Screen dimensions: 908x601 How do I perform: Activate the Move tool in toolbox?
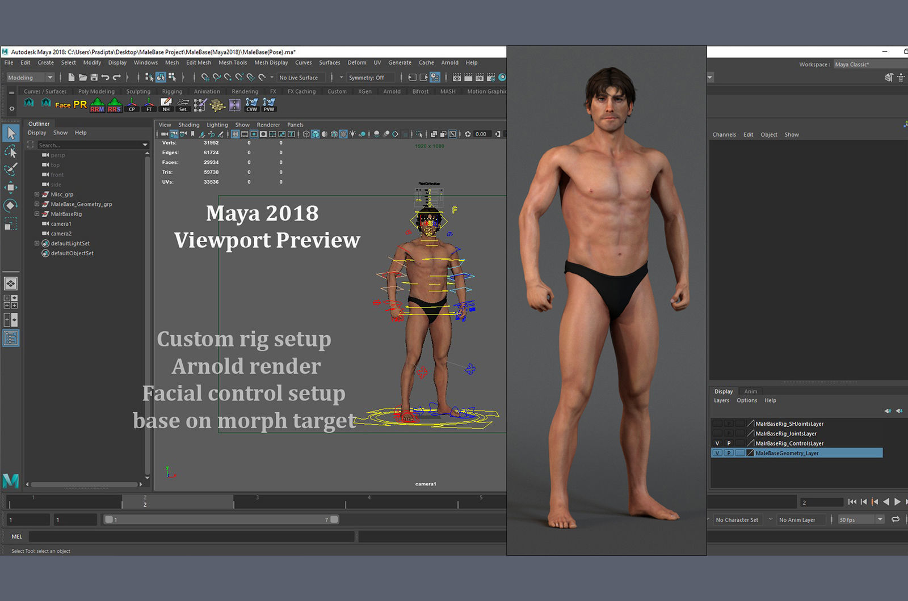pos(11,188)
